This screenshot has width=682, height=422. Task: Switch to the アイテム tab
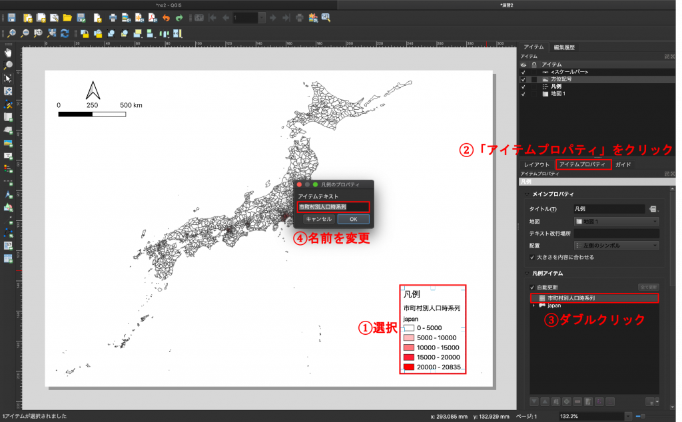[533, 47]
